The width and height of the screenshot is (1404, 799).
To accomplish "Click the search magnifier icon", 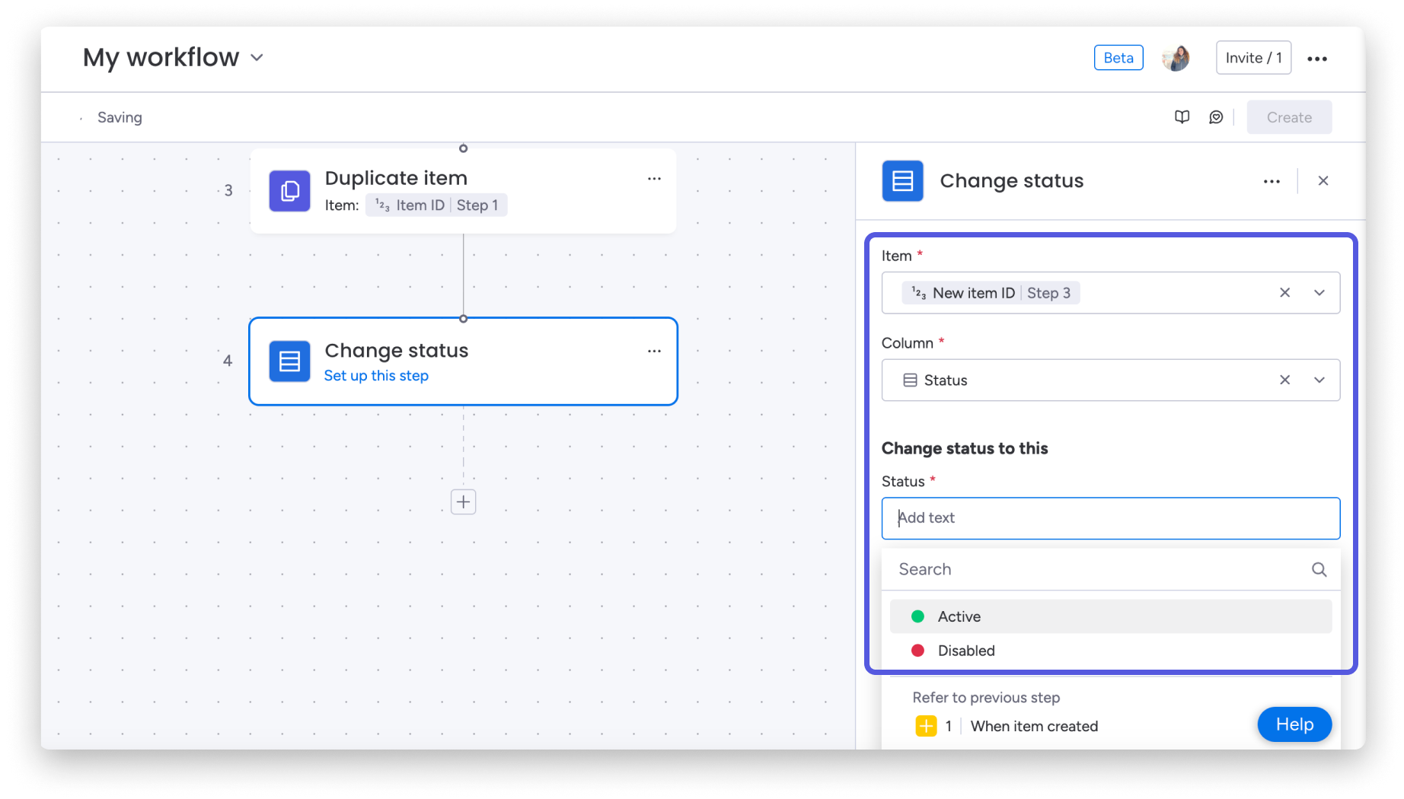I will click(1319, 569).
